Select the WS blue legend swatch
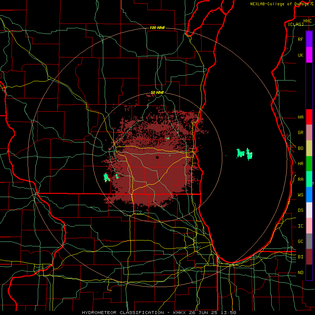 point(309,195)
